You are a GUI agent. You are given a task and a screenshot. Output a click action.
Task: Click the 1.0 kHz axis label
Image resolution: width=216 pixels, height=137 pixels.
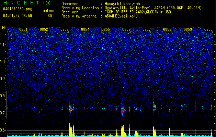(3, 62)
